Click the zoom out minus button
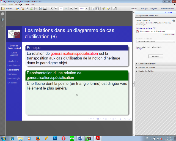 pos(71,9)
